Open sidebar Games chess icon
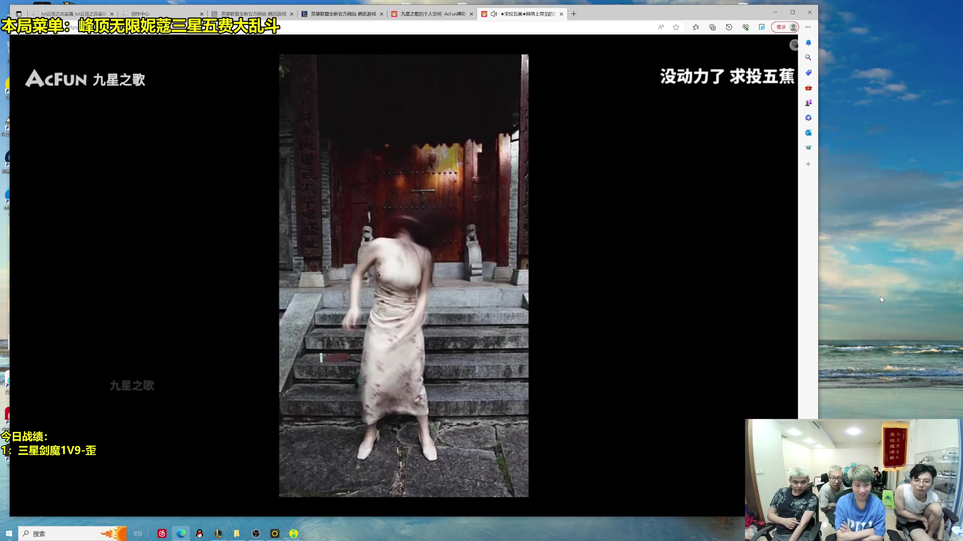 (x=808, y=103)
